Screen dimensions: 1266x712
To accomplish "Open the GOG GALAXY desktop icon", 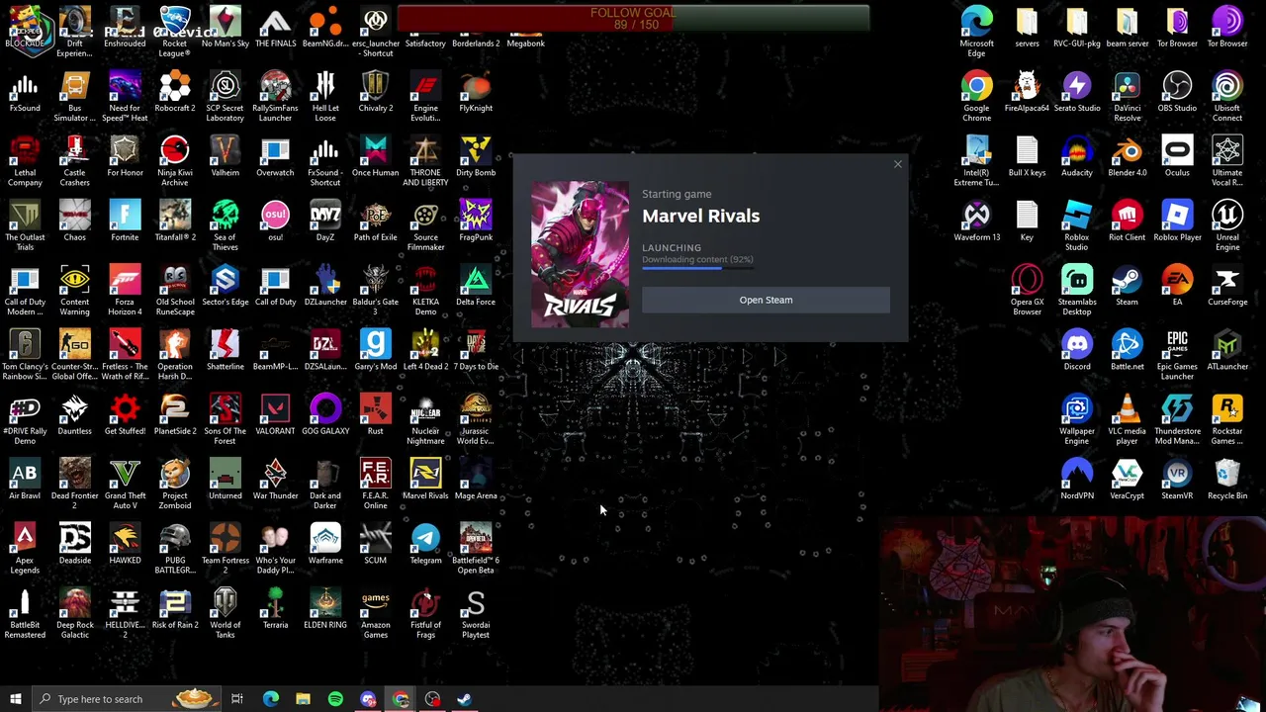I will point(325,414).
